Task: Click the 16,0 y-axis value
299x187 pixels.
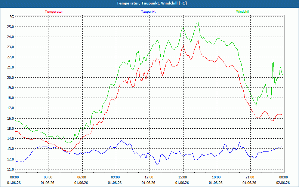Action: [10, 118]
